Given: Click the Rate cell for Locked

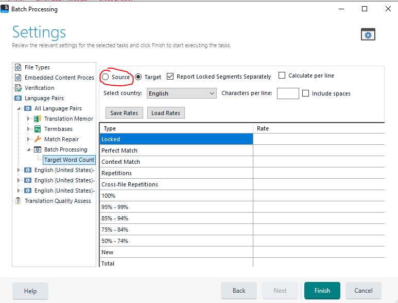Looking at the screenshot, I should [x=319, y=139].
